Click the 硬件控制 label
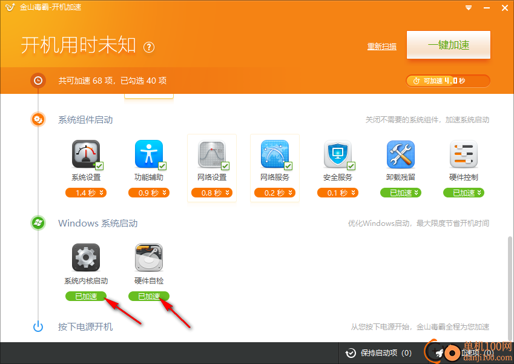This screenshot has width=514, height=364. point(464,177)
